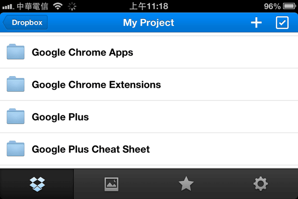
Task: Tap the My Project title
Action: click(x=148, y=23)
